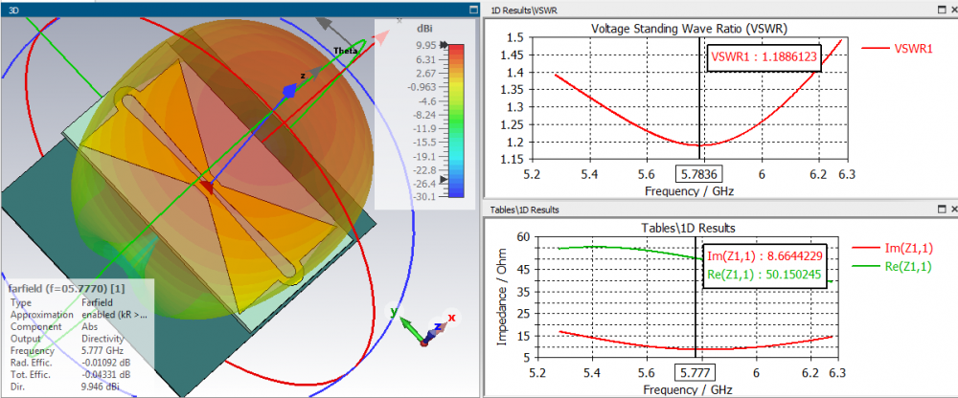
Task: Maximize the Tables\1D Results window
Action: tap(943, 209)
